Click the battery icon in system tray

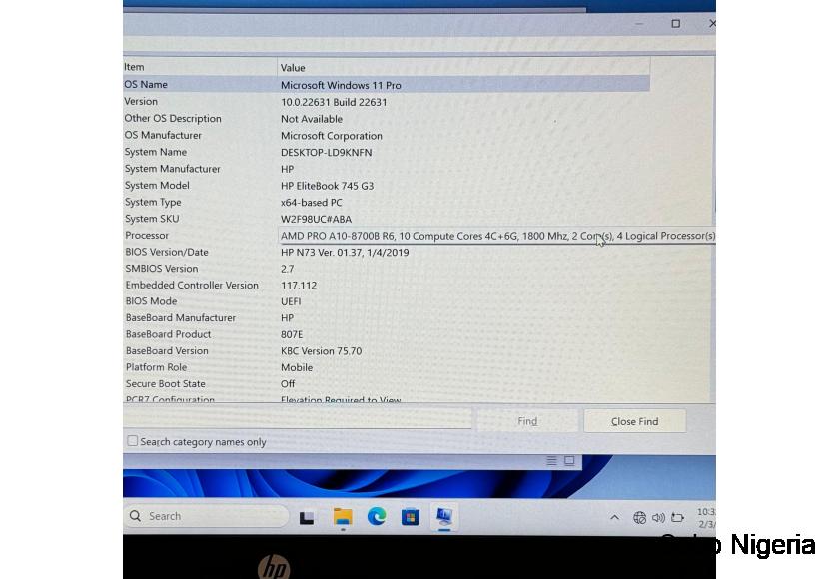[678, 517]
